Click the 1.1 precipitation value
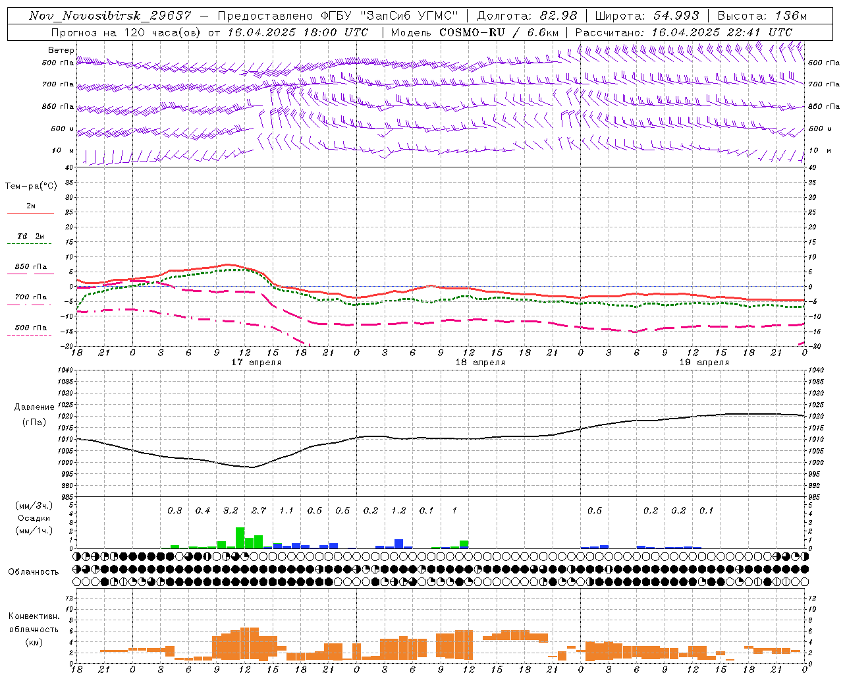843x675 pixels. pyautogui.click(x=286, y=511)
